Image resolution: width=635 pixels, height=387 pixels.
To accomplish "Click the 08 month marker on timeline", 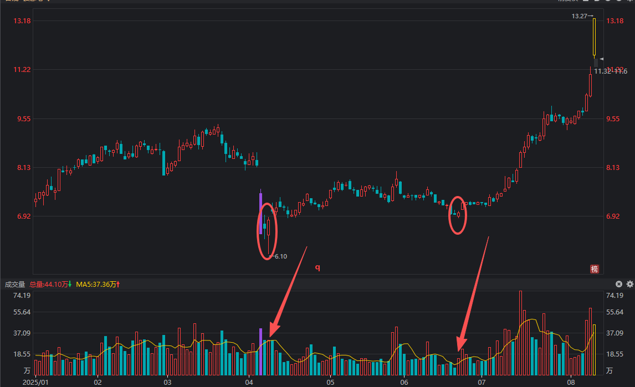I will pyautogui.click(x=571, y=382).
